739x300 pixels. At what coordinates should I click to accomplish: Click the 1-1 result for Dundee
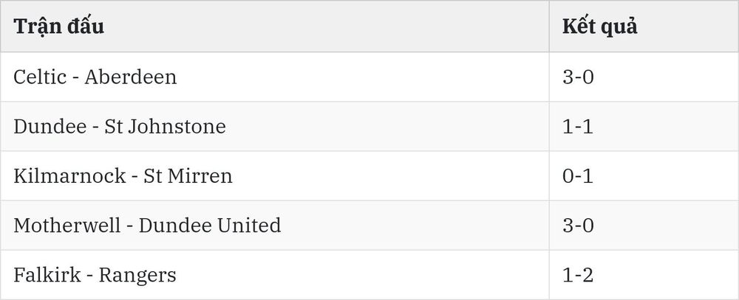644,127
